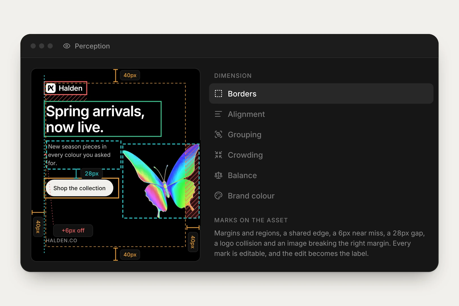Select the Borders dimension
This screenshot has width=459, height=306.
[321, 93]
